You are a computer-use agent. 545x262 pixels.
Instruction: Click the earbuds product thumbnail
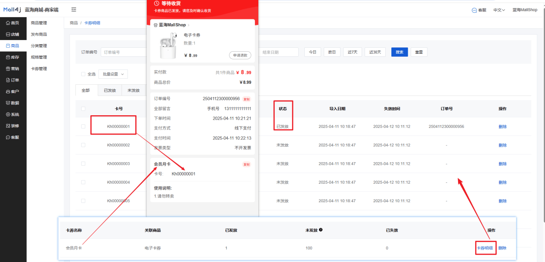[x=168, y=46]
